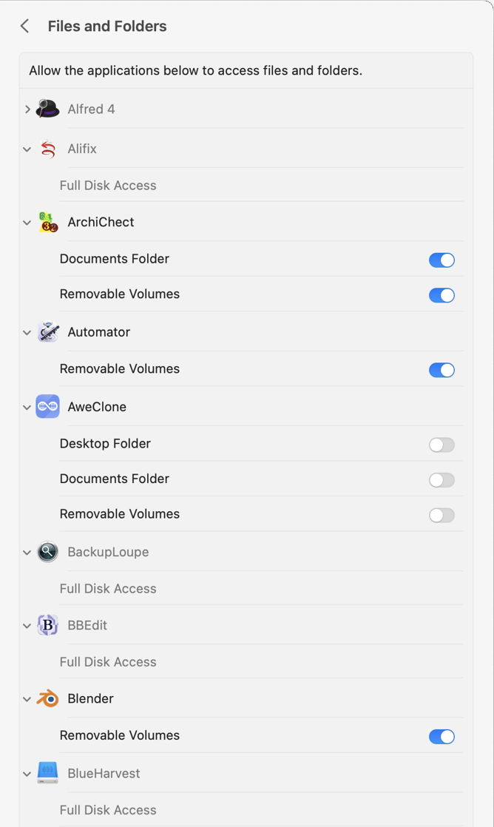Click the Alifix app icon
Image resolution: width=494 pixels, height=827 pixels.
click(48, 149)
